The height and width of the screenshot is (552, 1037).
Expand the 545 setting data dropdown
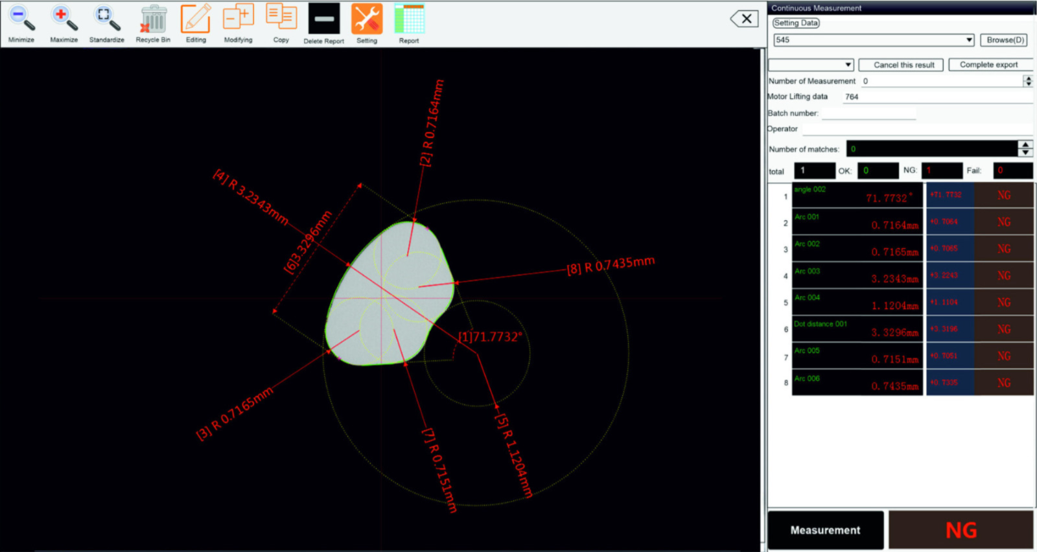[969, 40]
